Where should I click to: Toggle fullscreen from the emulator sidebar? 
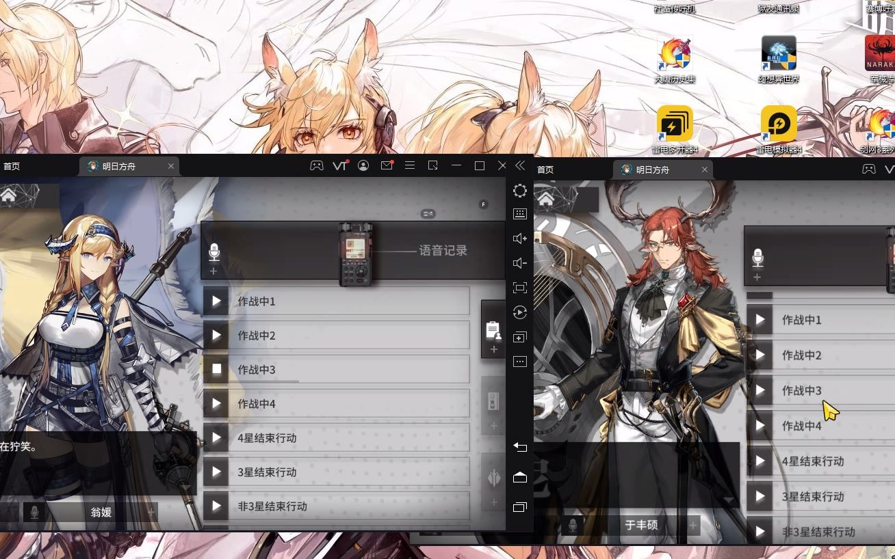tap(520, 288)
